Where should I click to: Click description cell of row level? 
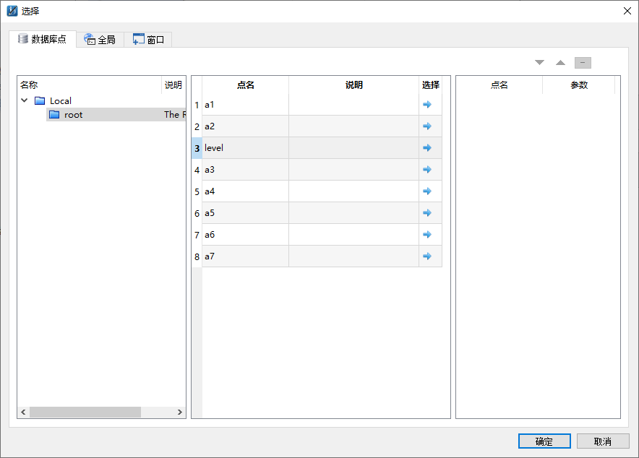tap(353, 148)
